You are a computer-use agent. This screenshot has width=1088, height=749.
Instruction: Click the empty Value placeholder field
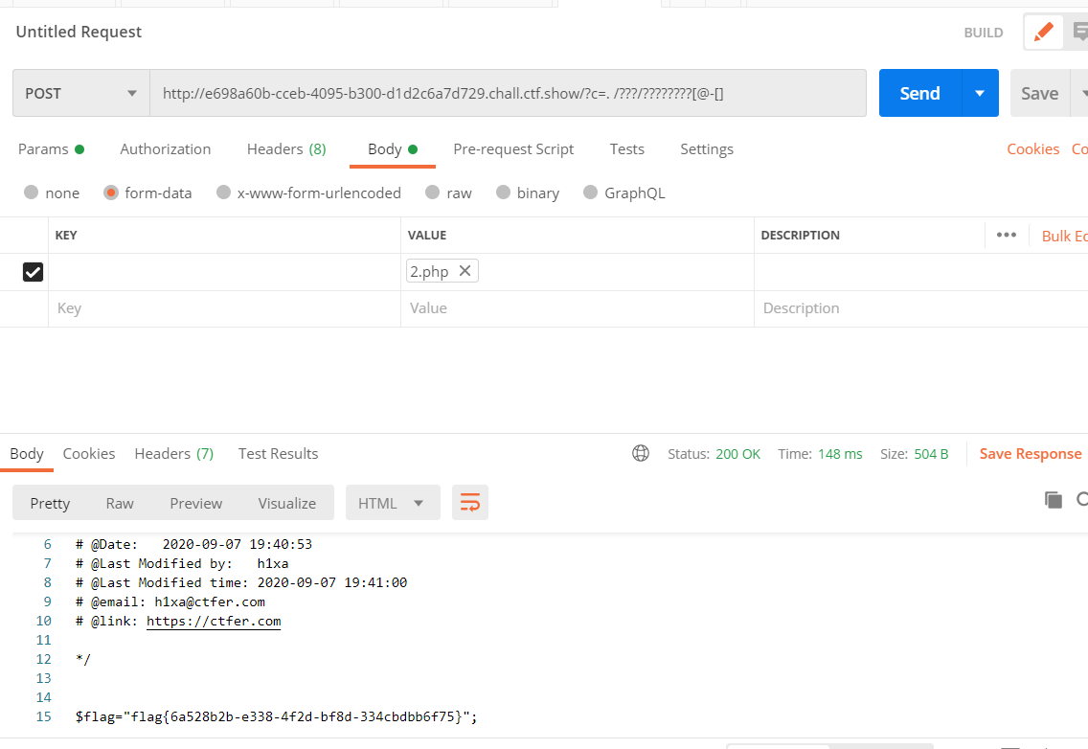578,308
